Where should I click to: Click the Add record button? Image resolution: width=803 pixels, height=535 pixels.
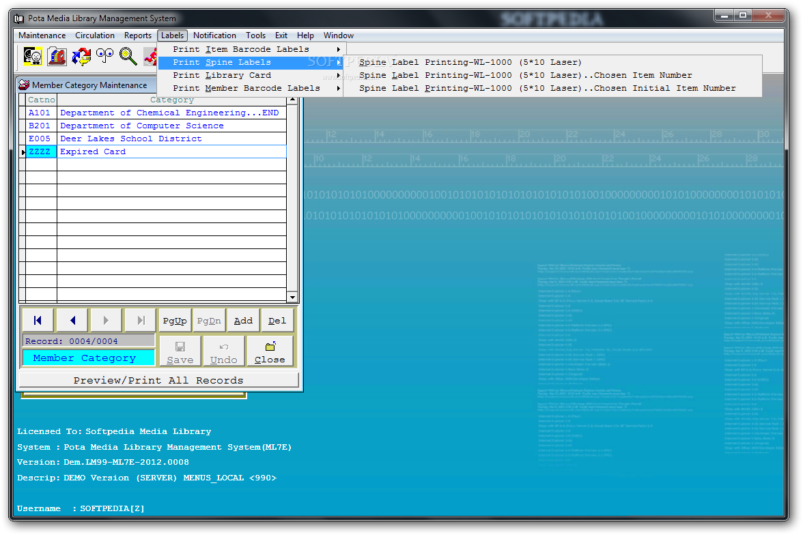click(243, 321)
